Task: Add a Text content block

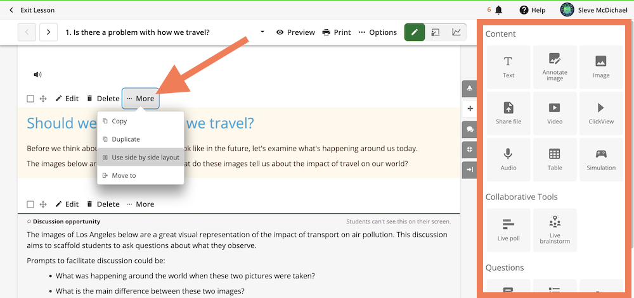Action: [x=508, y=67]
